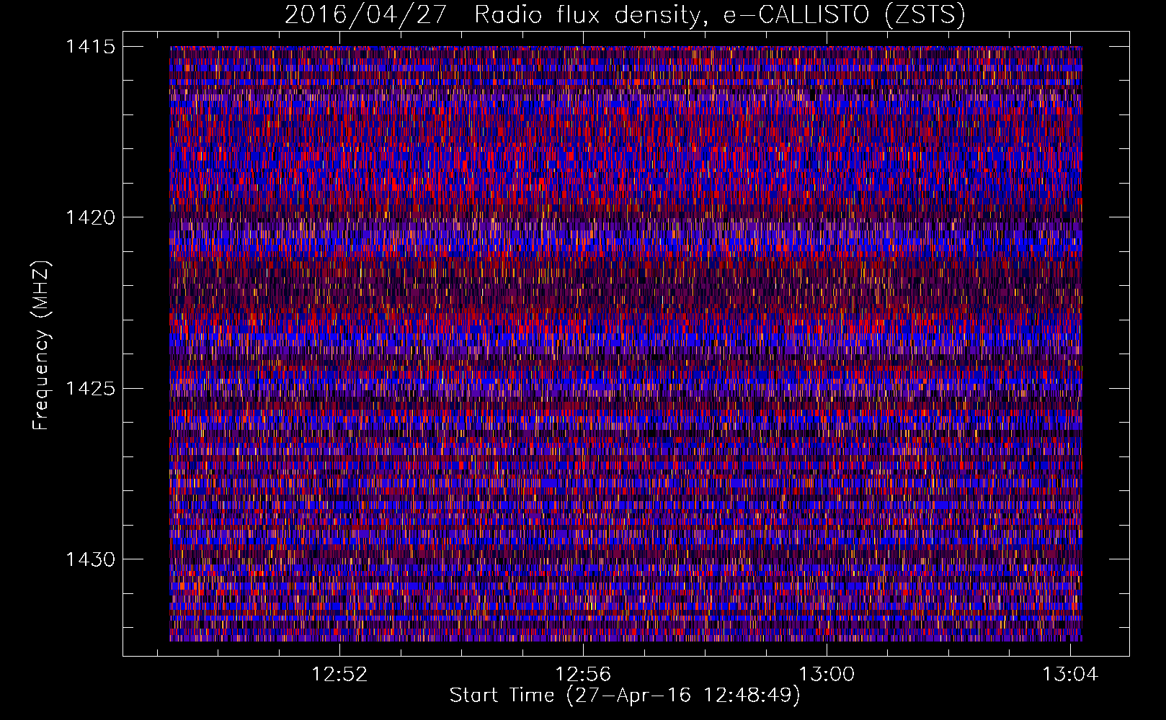Click the plot title 'Radio flux density, e-CALLISTO (ZSTS)'

720,14
